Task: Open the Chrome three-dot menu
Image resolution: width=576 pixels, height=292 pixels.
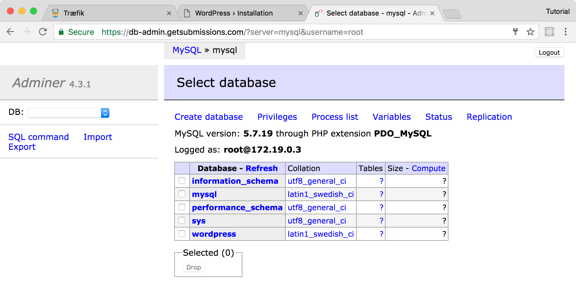Action: point(565,32)
